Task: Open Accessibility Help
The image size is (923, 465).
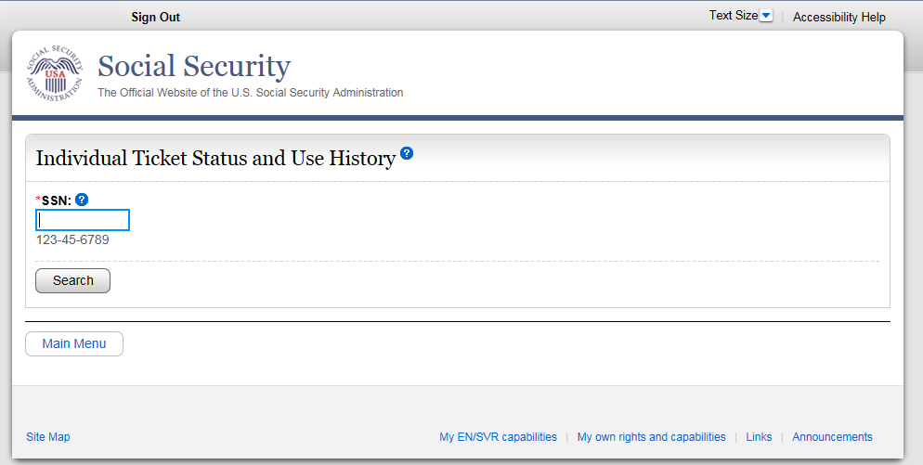Action: (838, 18)
